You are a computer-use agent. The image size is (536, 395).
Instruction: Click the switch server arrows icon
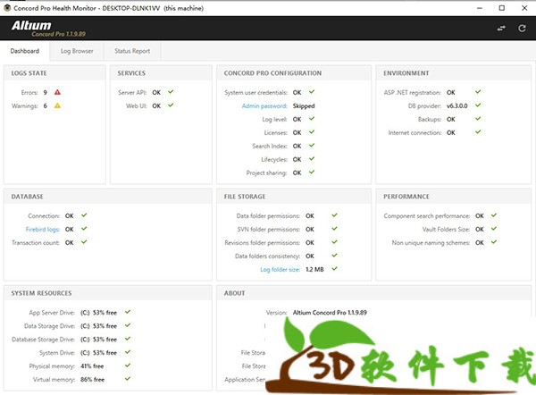[x=501, y=29]
